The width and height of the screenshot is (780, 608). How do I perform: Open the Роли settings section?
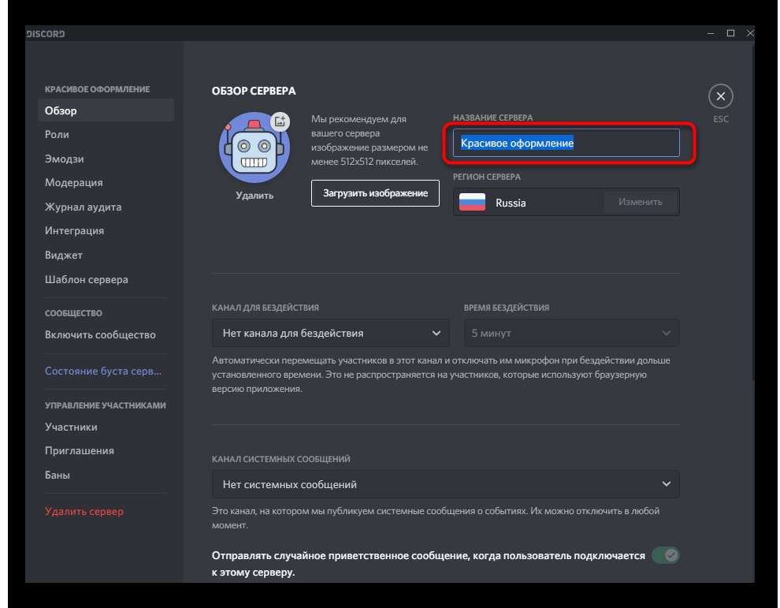click(x=58, y=135)
